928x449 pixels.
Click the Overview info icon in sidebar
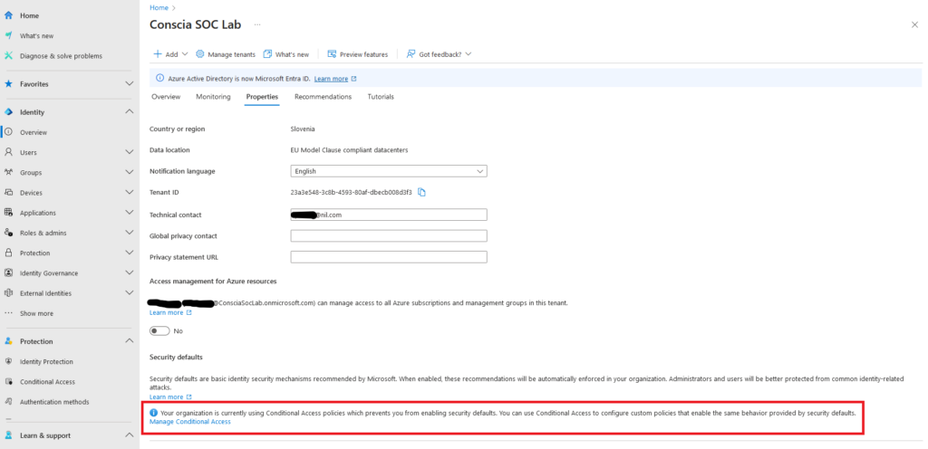pyautogui.click(x=8, y=132)
